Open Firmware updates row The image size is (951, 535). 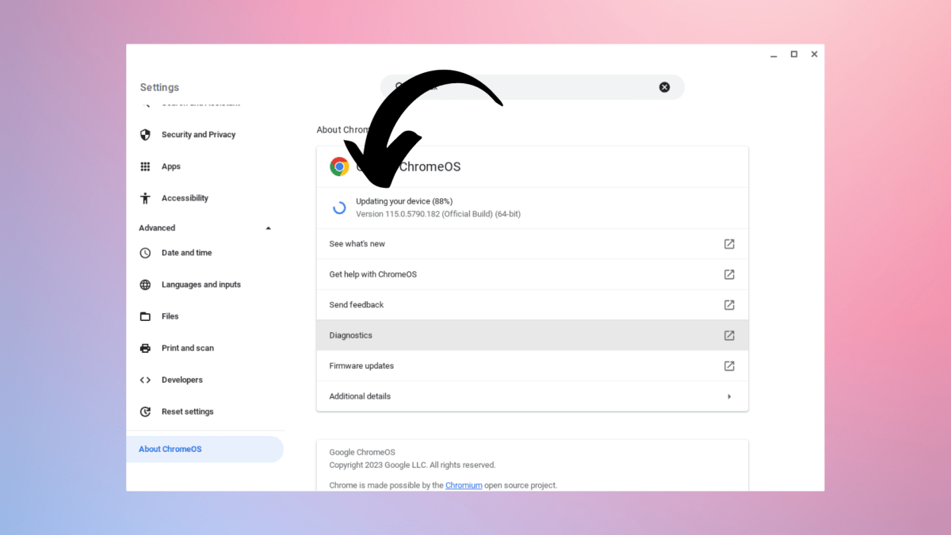click(x=532, y=366)
